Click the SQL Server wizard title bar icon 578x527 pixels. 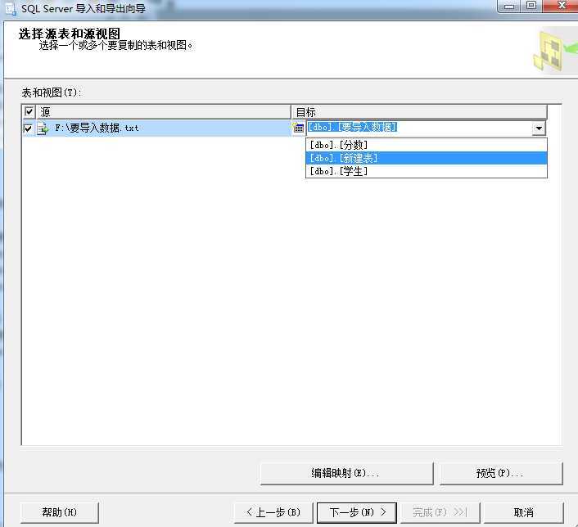(11, 9)
